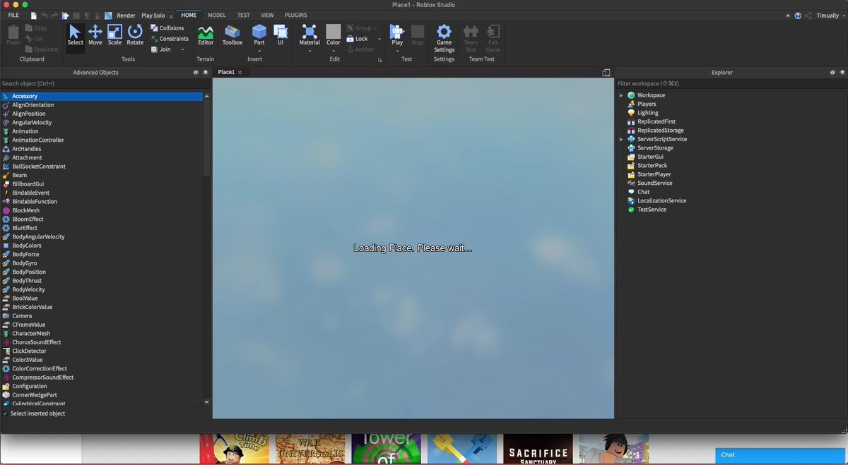Open the UI insert tool
This screenshot has height=465, width=848.
[x=281, y=35]
